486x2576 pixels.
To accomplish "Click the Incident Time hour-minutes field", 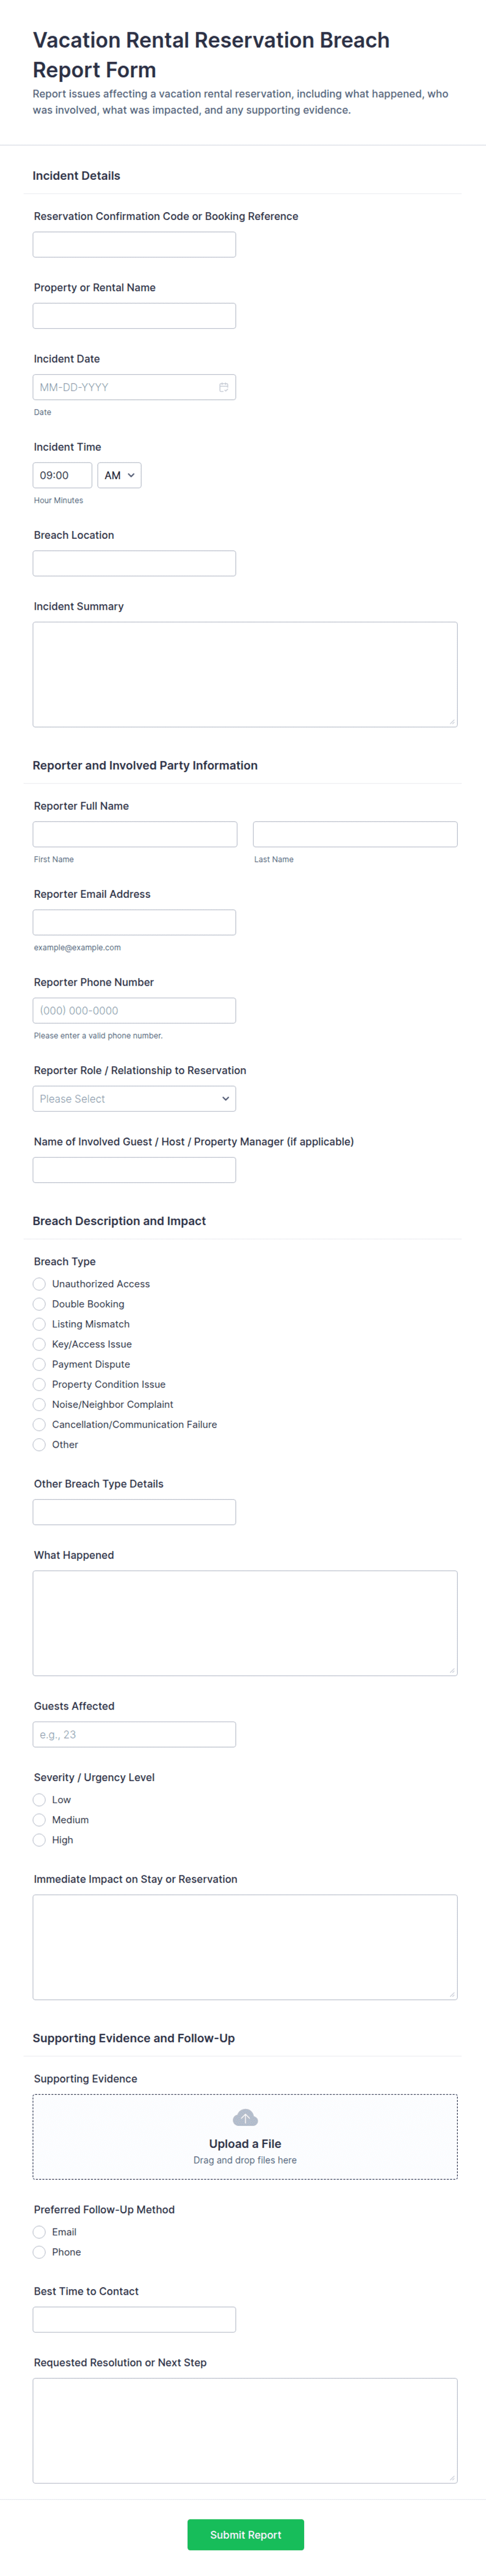I will click(x=62, y=475).
